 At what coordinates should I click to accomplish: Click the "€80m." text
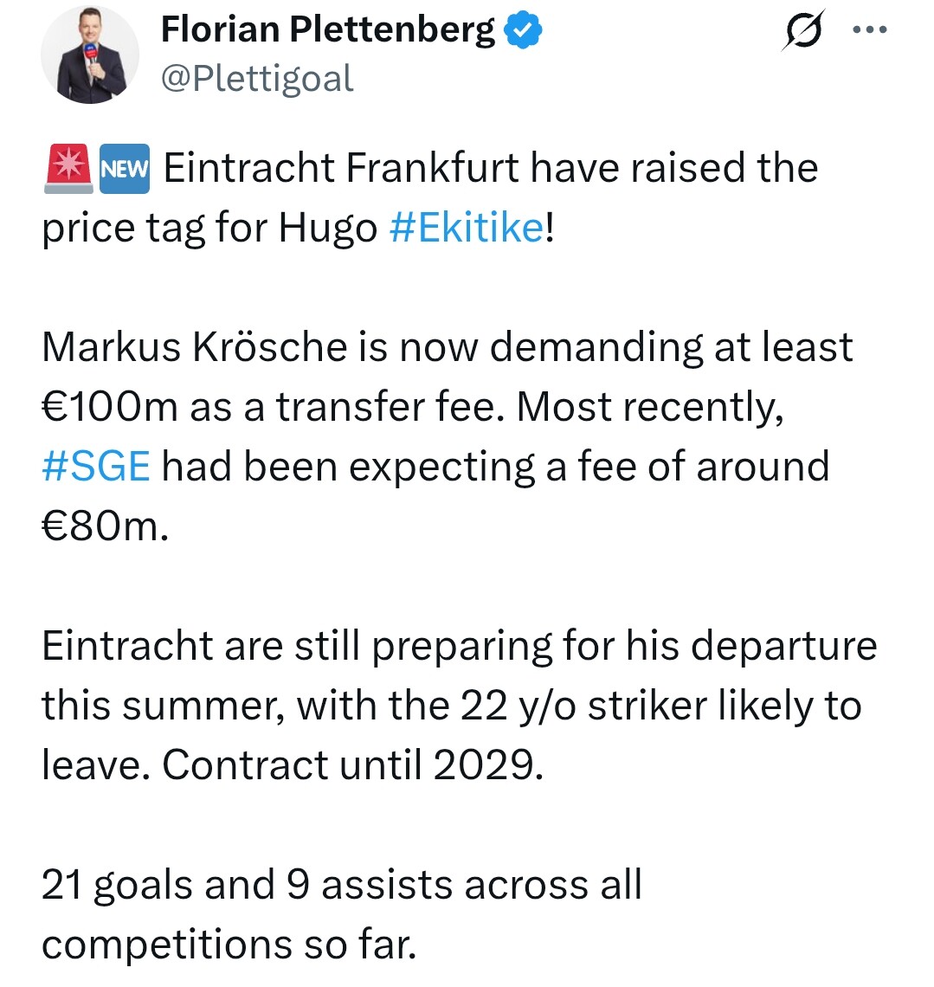[x=105, y=526]
